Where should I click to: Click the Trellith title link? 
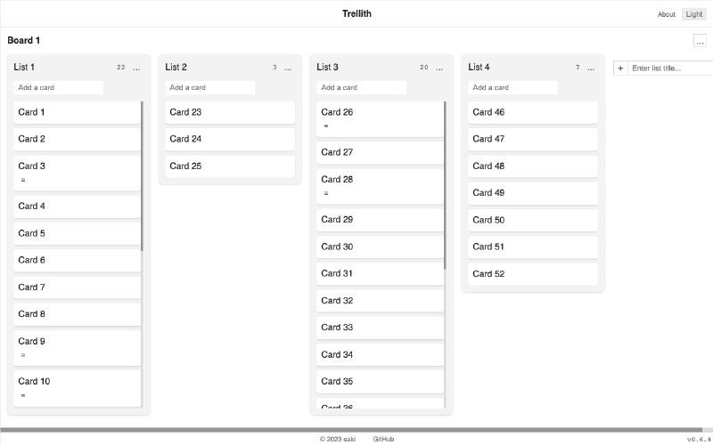pos(356,13)
